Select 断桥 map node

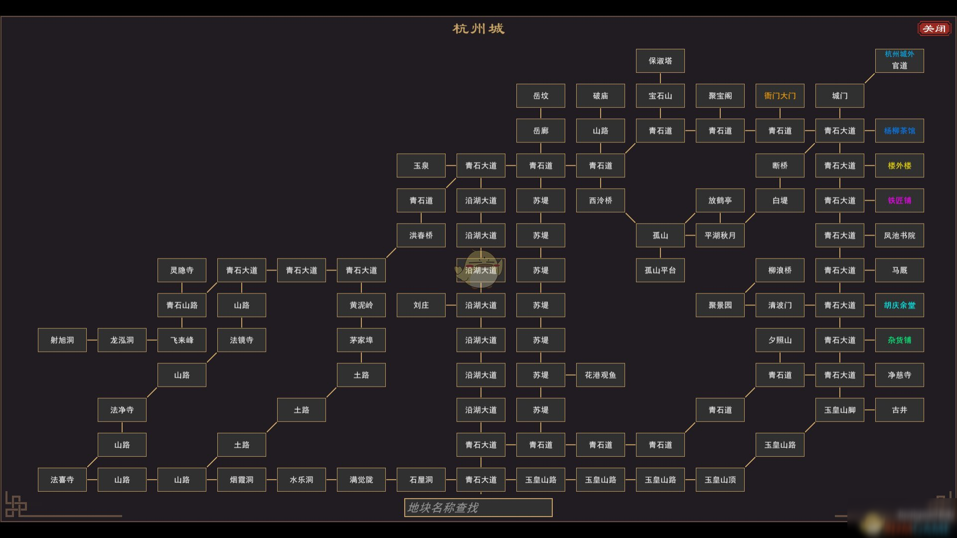pos(778,165)
